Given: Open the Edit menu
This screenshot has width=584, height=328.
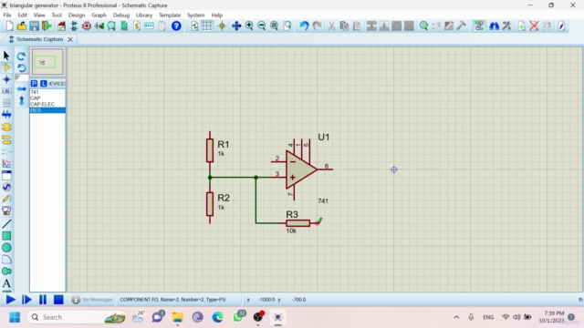Looking at the screenshot, I should coord(22,15).
